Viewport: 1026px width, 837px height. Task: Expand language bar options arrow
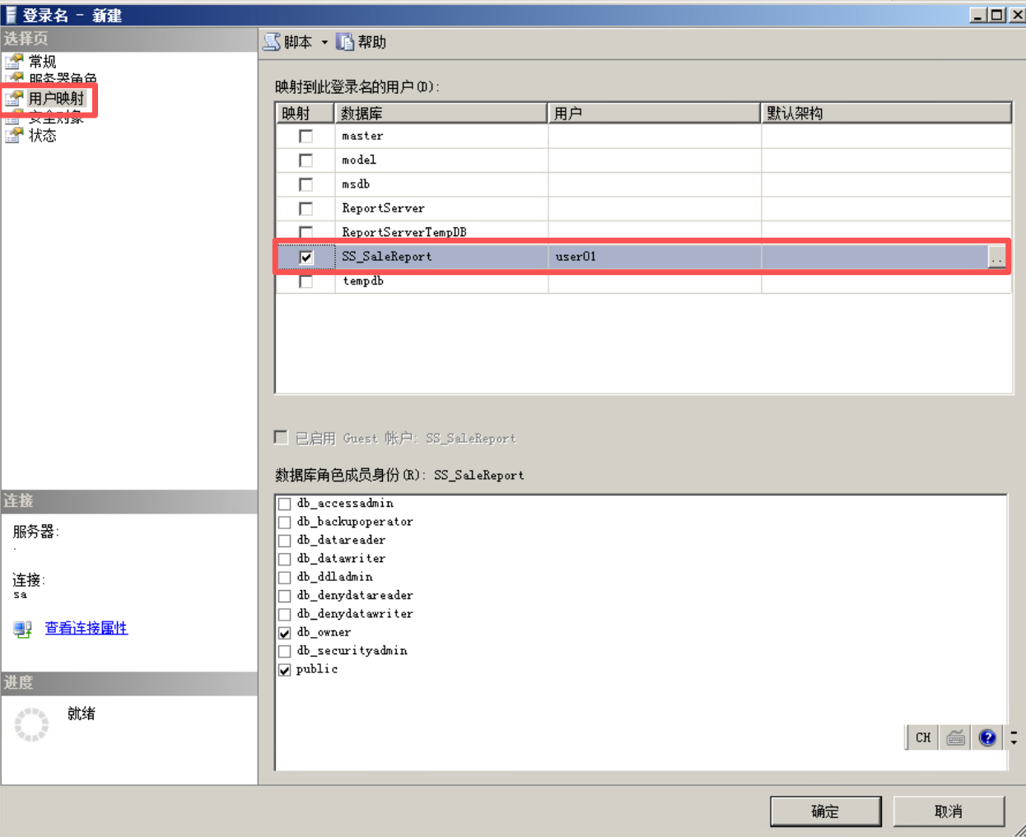1014,737
